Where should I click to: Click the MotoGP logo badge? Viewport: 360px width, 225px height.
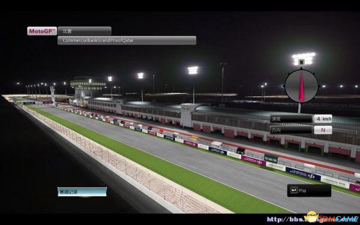pyautogui.click(x=42, y=31)
